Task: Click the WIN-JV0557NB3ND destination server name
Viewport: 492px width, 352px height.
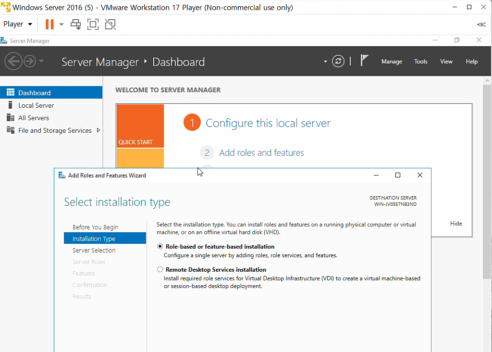Action: pos(395,204)
